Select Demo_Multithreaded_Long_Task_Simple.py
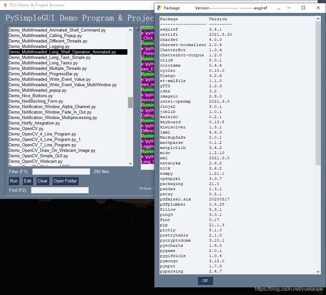This screenshot has width=326, height=295. click(x=68, y=58)
